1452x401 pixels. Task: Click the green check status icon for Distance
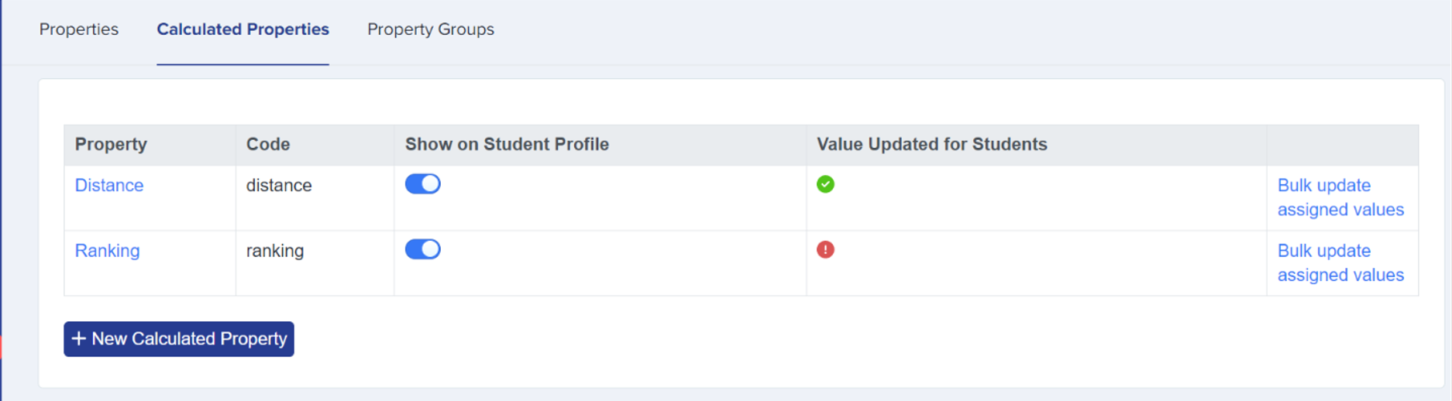825,184
